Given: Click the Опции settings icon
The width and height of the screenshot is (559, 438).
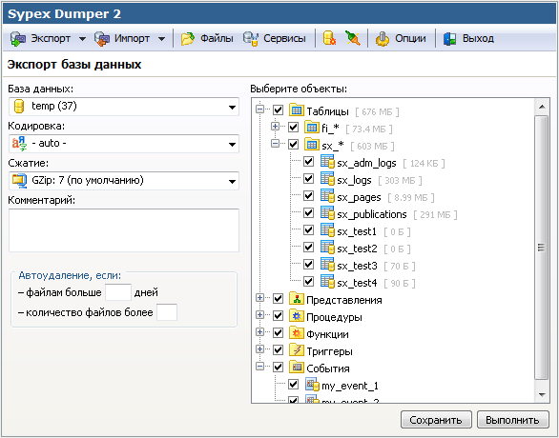Looking at the screenshot, I should point(383,38).
